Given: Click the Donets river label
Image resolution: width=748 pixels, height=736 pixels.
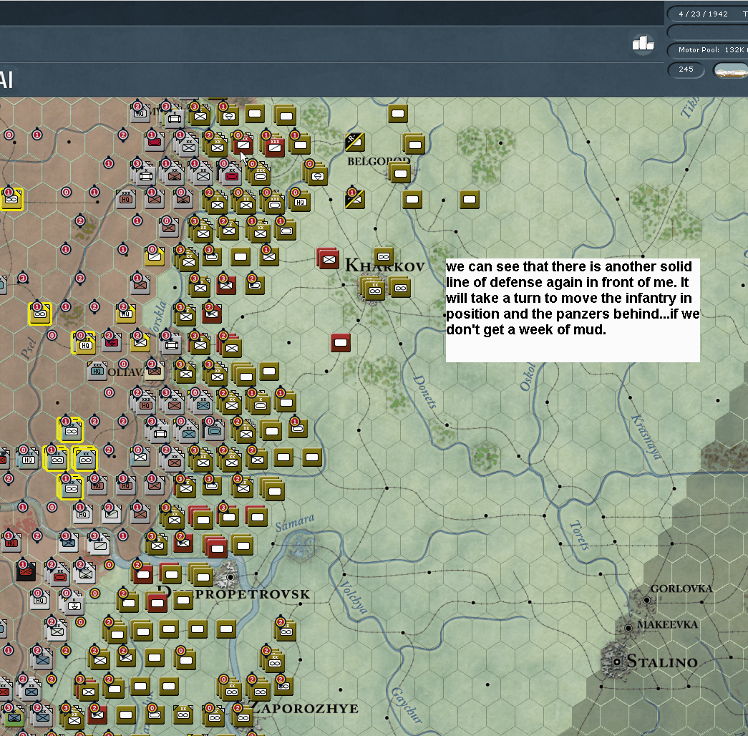Looking at the screenshot, I should pyautogui.click(x=424, y=392).
